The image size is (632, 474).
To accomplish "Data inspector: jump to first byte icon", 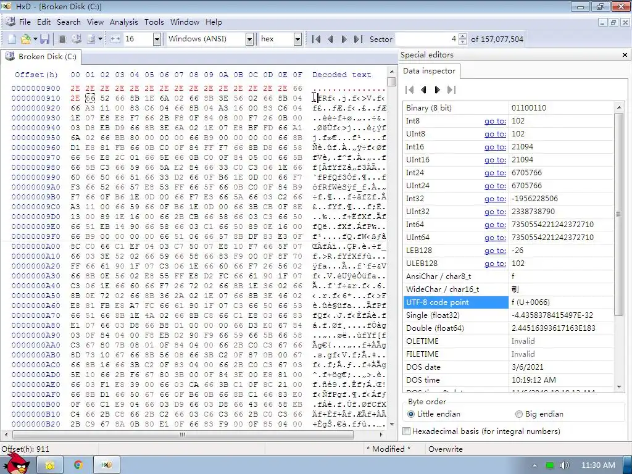I will pos(410,90).
